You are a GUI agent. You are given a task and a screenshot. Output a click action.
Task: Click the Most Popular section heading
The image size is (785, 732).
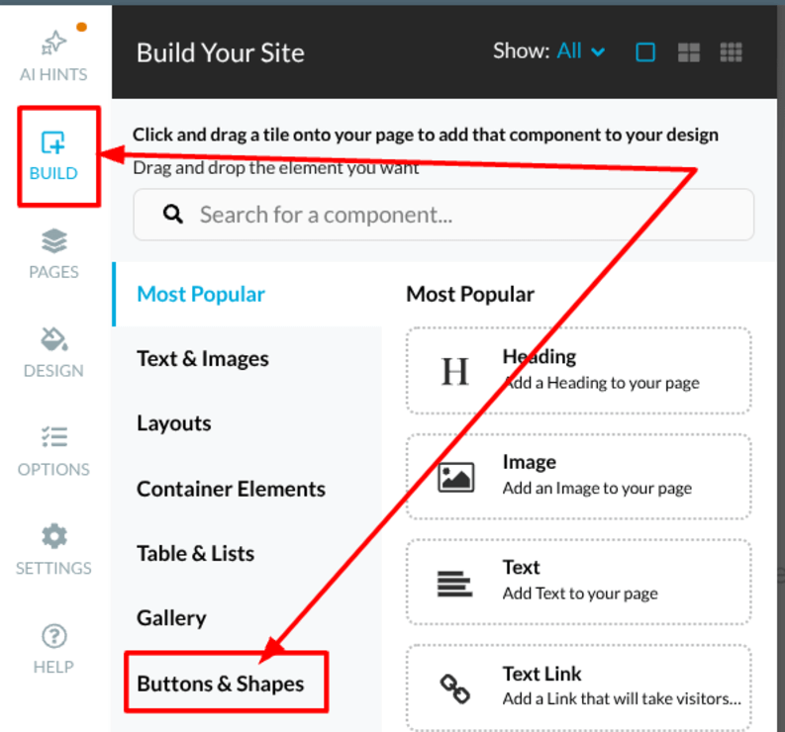(470, 294)
